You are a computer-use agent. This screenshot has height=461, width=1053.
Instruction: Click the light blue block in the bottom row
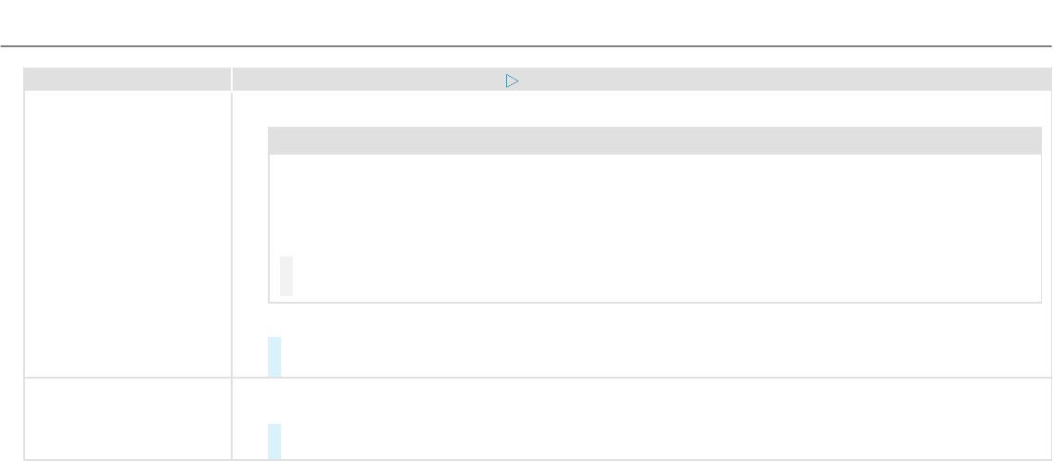[274, 442]
